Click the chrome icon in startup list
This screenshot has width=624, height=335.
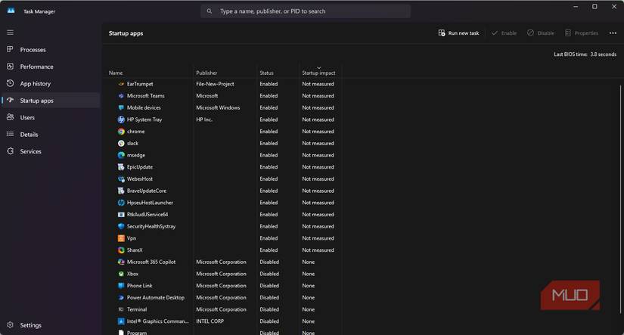click(121, 132)
